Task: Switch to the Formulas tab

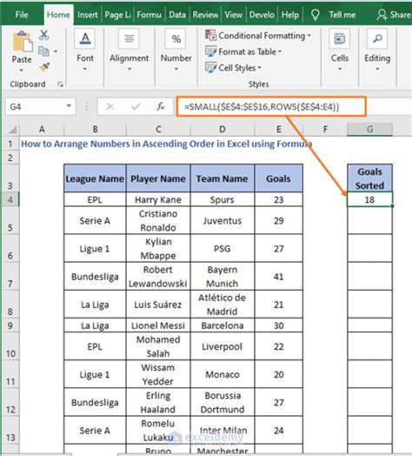Action: 149,15
